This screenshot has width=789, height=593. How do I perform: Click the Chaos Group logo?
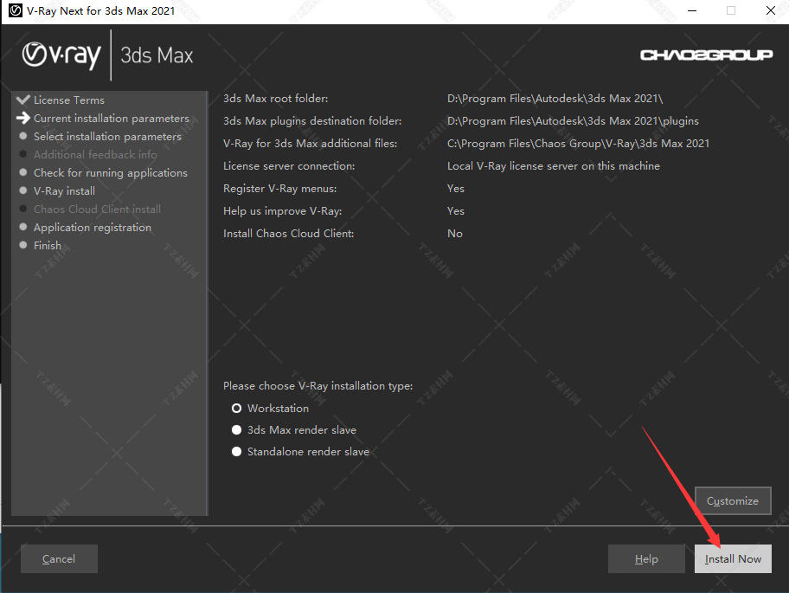coord(706,55)
